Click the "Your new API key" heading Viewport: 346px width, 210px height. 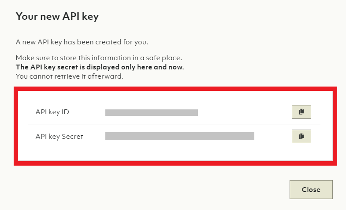pyautogui.click(x=57, y=17)
